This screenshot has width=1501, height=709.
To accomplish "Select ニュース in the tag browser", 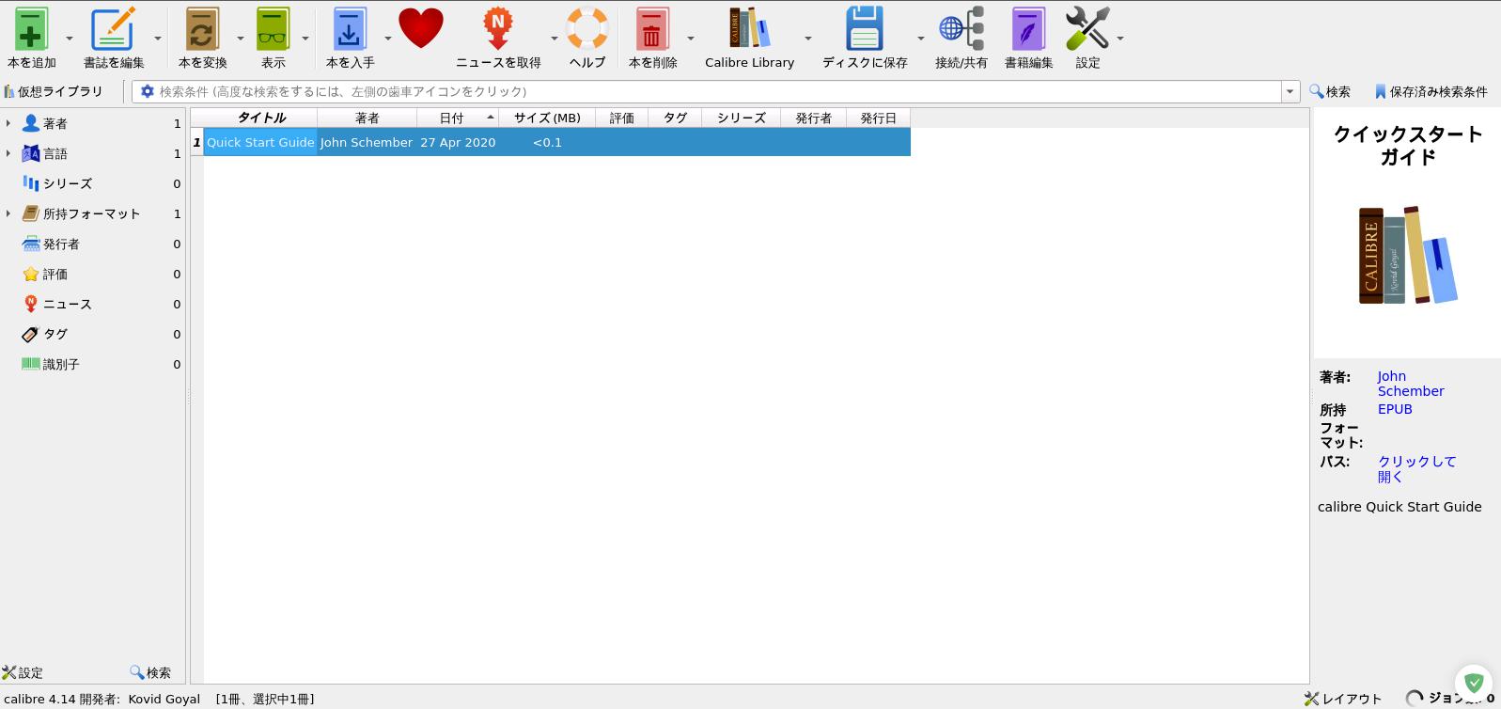I will (68, 304).
